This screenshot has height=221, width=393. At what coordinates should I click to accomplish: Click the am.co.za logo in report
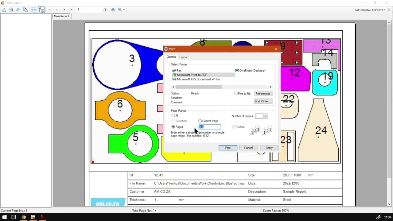tap(107, 203)
